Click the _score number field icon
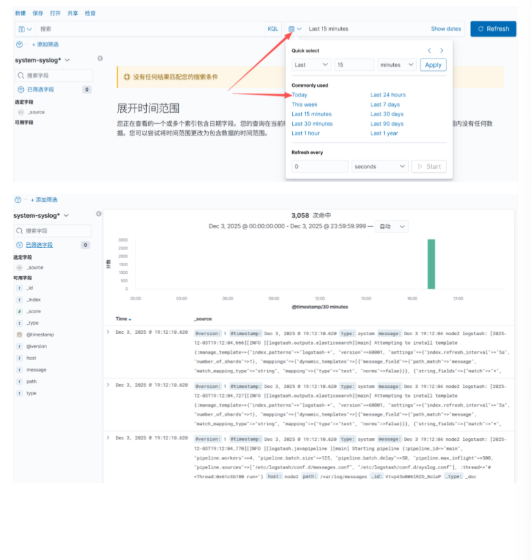This screenshot has height=560, width=531. (x=19, y=311)
